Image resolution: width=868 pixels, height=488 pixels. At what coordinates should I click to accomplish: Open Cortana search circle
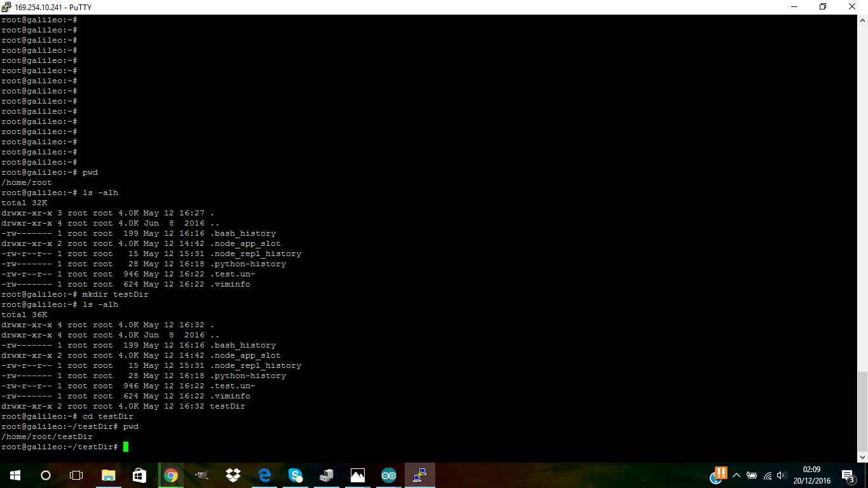46,475
